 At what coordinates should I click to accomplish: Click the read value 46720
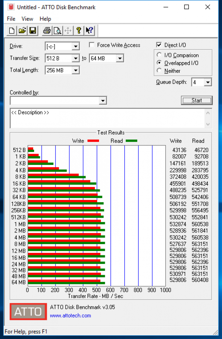tap(202, 150)
